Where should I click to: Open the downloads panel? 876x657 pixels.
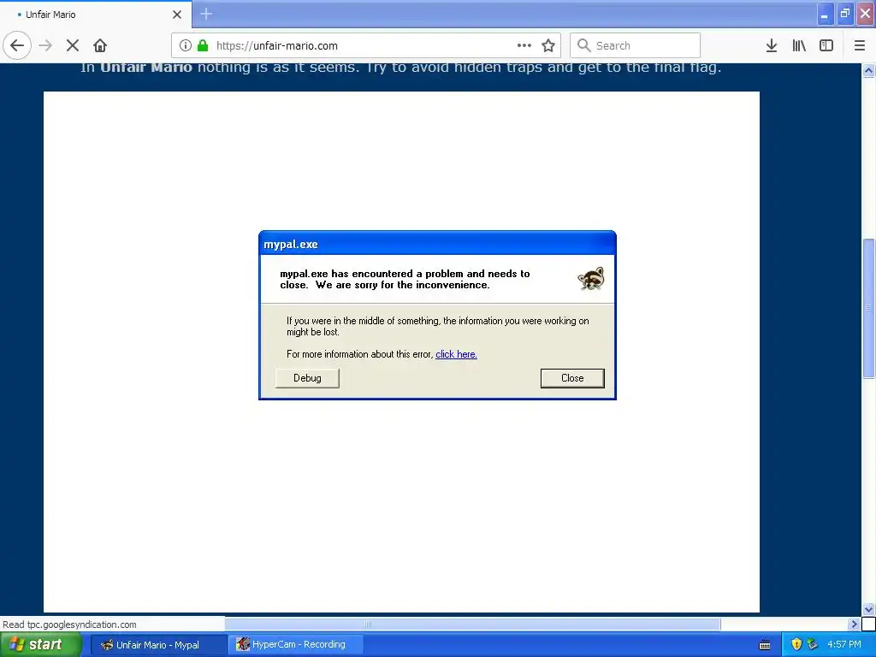[772, 45]
